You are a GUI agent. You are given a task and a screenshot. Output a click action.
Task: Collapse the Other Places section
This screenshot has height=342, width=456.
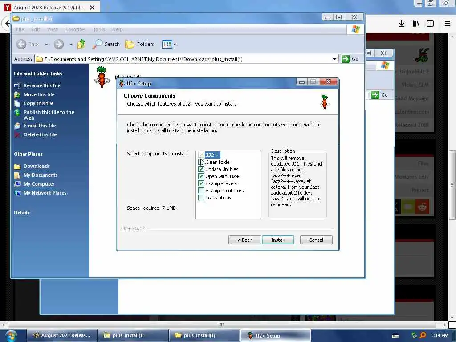[x=28, y=154]
